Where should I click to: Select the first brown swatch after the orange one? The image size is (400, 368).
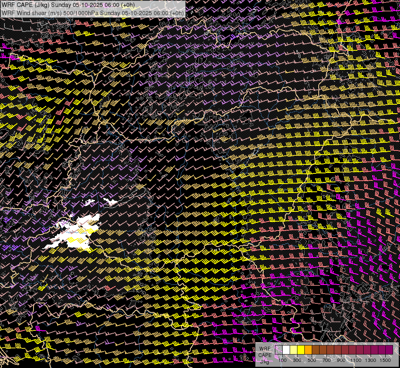click(x=316, y=350)
